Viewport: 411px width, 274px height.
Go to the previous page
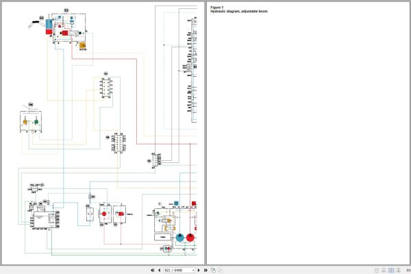click(x=159, y=270)
